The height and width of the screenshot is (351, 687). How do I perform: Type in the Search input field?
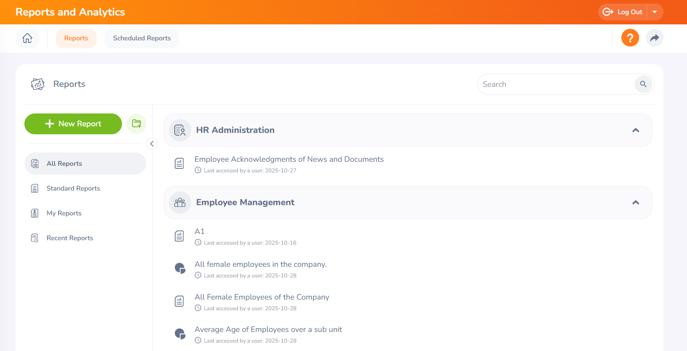pyautogui.click(x=554, y=84)
